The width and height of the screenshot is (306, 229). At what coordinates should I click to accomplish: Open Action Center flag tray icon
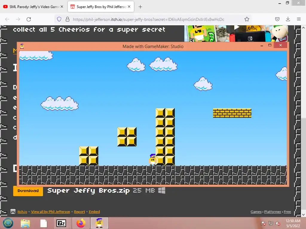[x=263, y=223]
